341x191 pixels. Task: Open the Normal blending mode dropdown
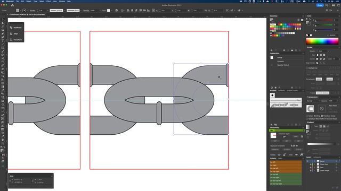click(314, 101)
